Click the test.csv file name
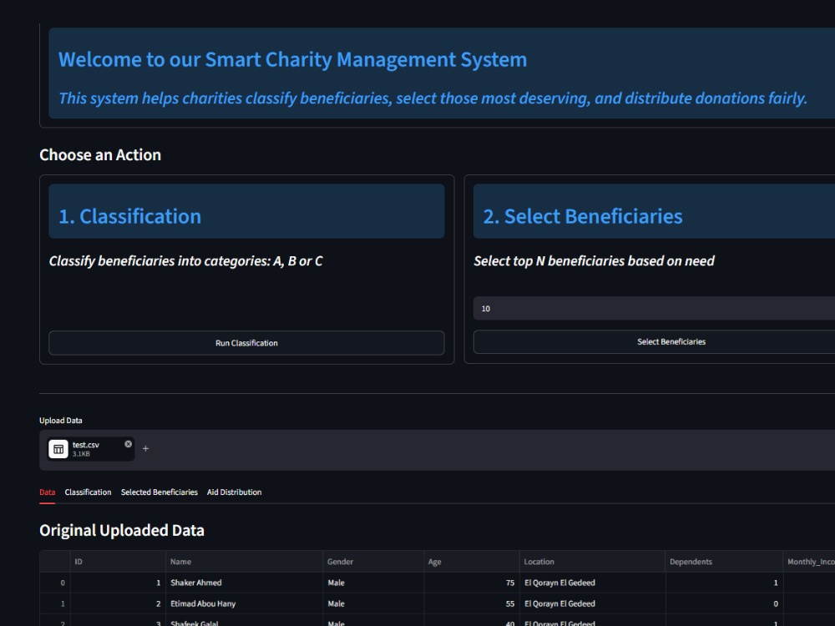Screen dimensions: 835x626 (x=86, y=445)
